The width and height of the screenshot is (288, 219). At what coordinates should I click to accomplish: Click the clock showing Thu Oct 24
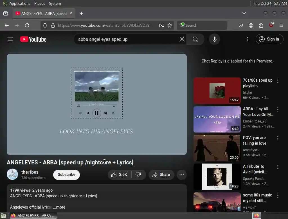pos(270,3)
